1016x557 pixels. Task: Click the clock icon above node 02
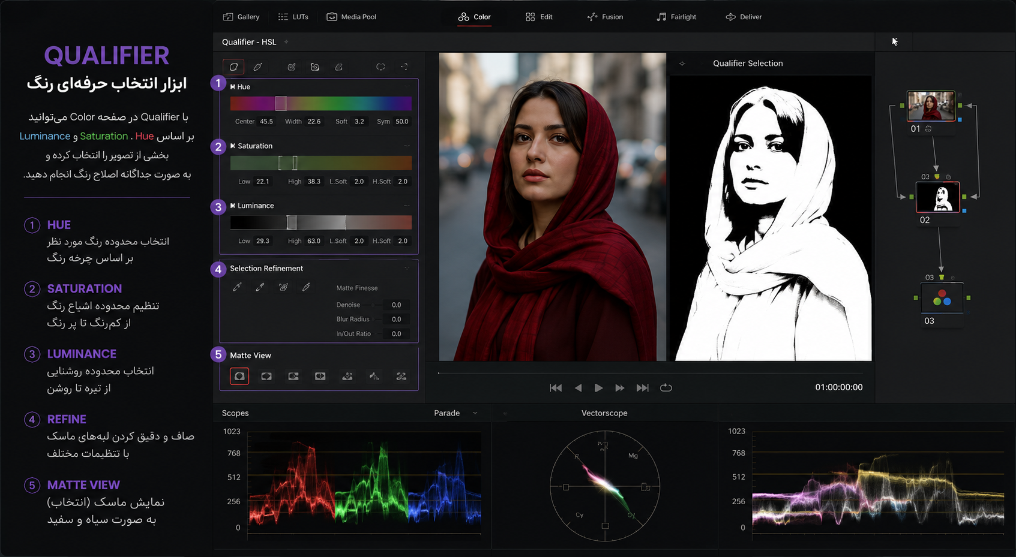tap(948, 177)
